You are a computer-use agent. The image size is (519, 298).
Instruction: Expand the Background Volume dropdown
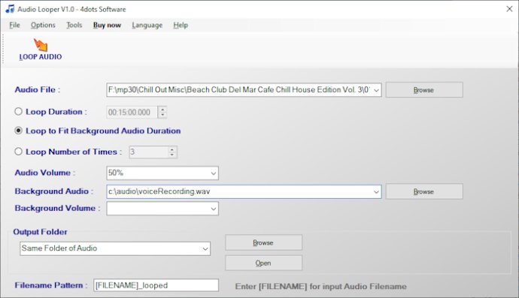click(214, 209)
